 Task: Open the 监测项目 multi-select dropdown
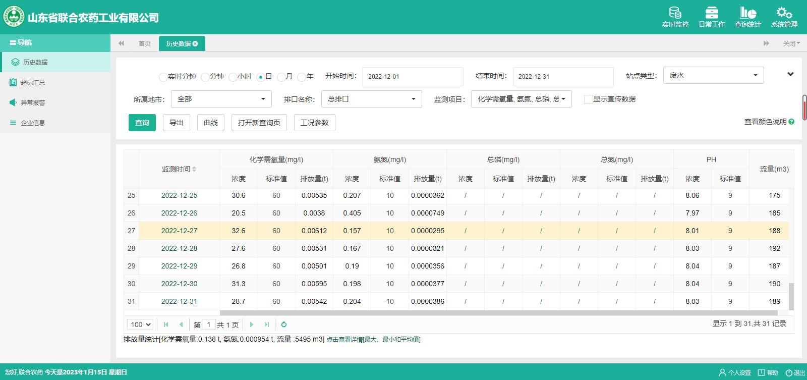(x=521, y=99)
